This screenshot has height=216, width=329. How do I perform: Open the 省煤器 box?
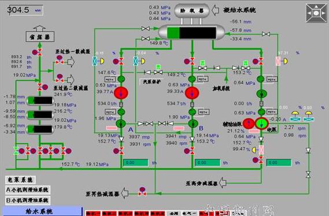click(40, 36)
